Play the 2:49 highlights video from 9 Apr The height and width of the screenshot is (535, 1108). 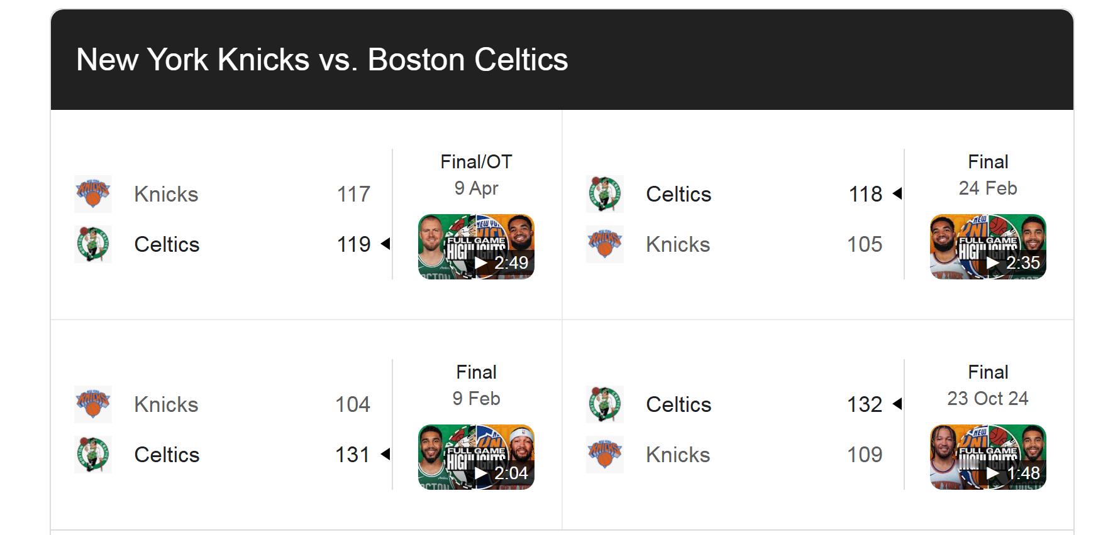point(476,247)
